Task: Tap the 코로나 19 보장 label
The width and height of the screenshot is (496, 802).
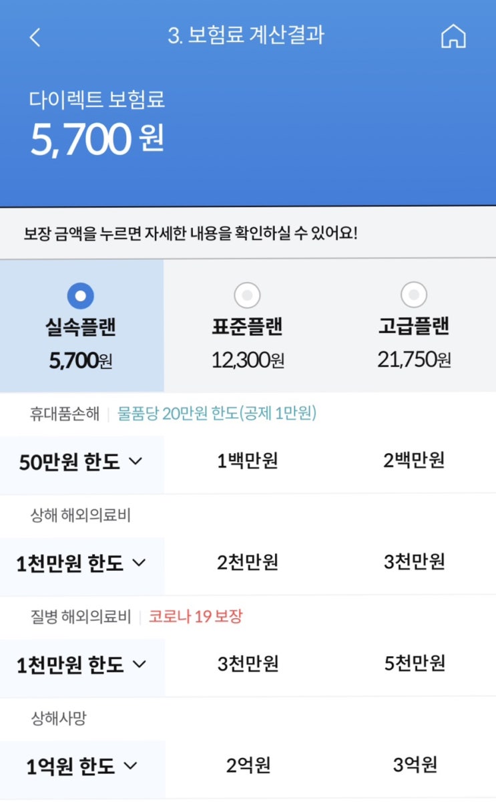Action: pyautogui.click(x=196, y=617)
